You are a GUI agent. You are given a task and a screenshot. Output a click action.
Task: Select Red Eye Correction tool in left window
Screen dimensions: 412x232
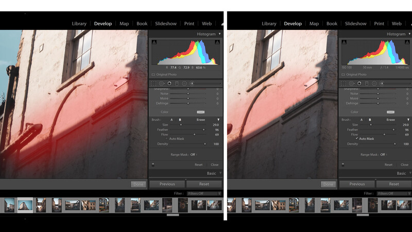point(169,84)
